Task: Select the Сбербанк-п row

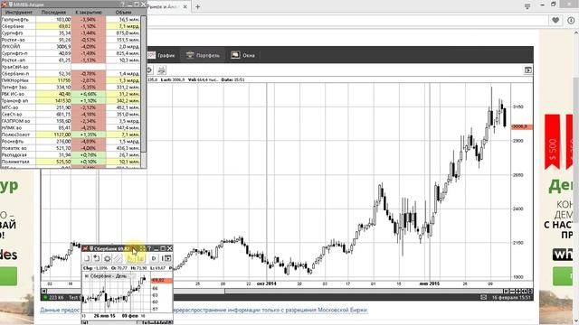Action: coord(71,74)
